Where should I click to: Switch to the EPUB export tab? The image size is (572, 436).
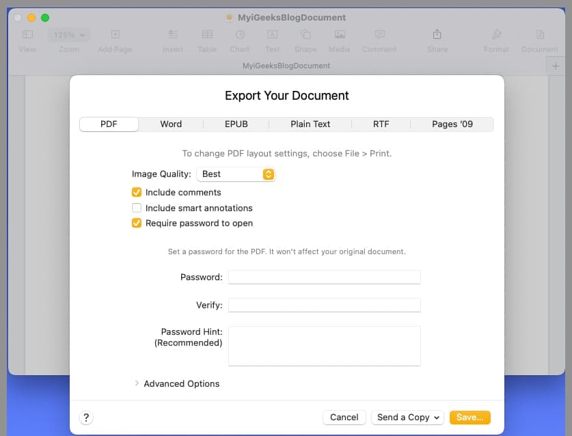point(236,124)
